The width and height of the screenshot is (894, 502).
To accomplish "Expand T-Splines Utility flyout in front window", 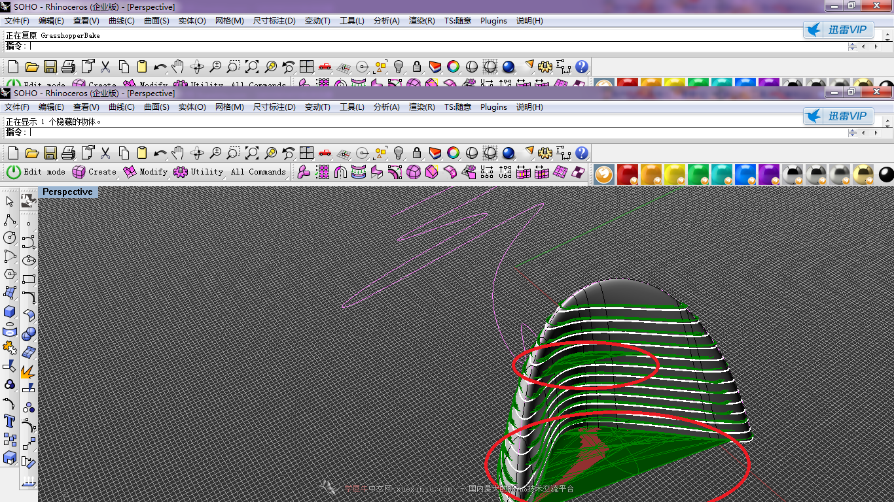I will 198,172.
